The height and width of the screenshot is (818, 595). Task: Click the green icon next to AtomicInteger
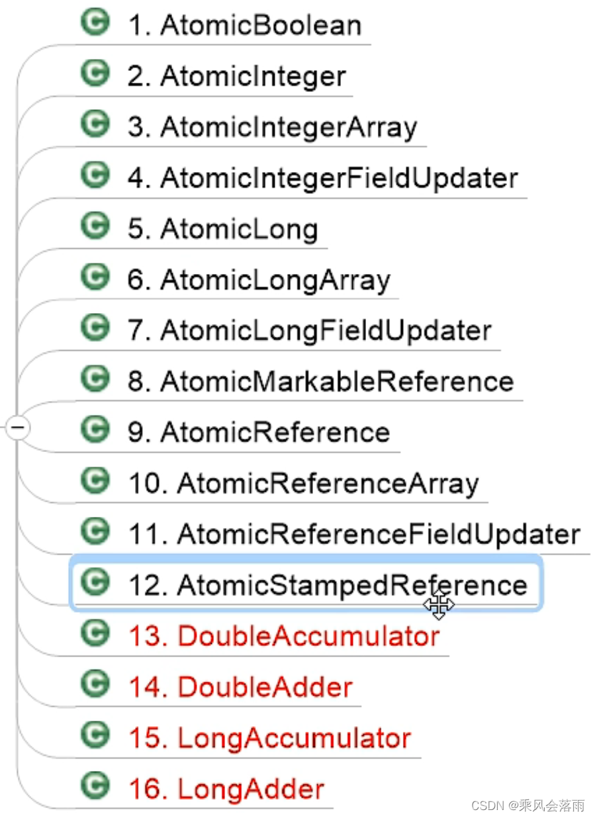[x=95, y=73]
